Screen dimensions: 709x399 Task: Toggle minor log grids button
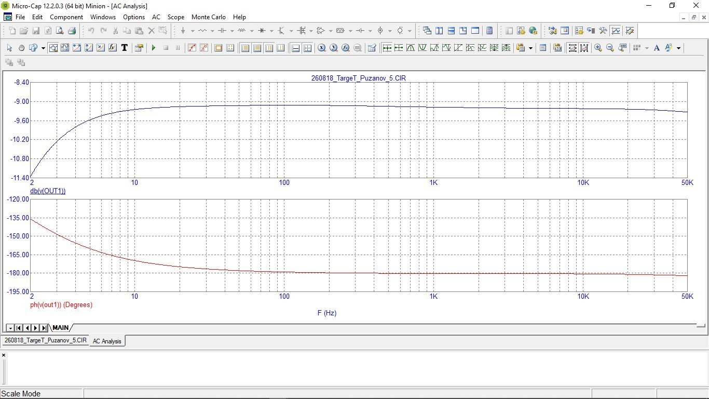point(269,48)
